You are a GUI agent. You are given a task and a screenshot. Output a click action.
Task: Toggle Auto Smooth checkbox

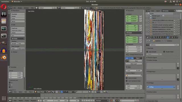[x=147, y=52]
